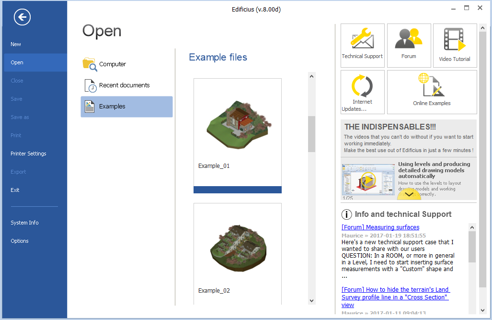Image resolution: width=492 pixels, height=320 pixels.
Task: Open Online Examples tile
Action: [x=432, y=92]
